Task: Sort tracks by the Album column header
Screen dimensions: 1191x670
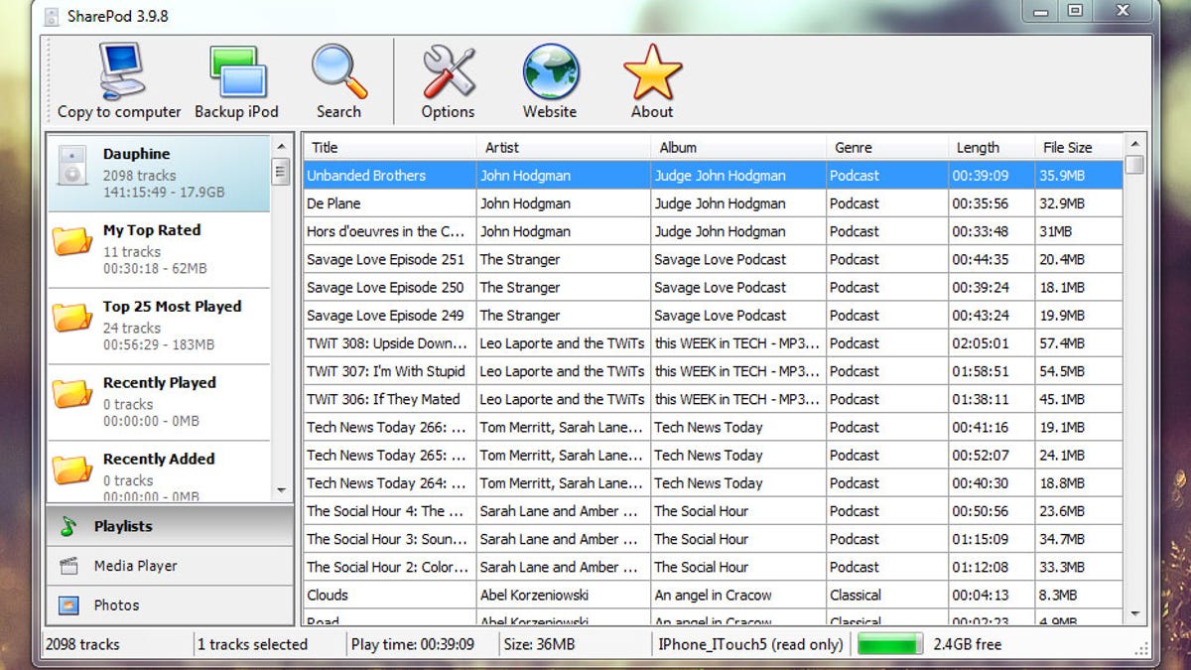Action: point(737,147)
